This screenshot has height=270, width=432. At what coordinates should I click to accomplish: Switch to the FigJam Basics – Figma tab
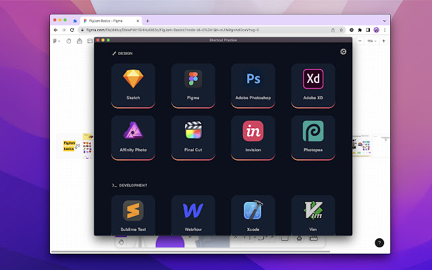[110, 21]
